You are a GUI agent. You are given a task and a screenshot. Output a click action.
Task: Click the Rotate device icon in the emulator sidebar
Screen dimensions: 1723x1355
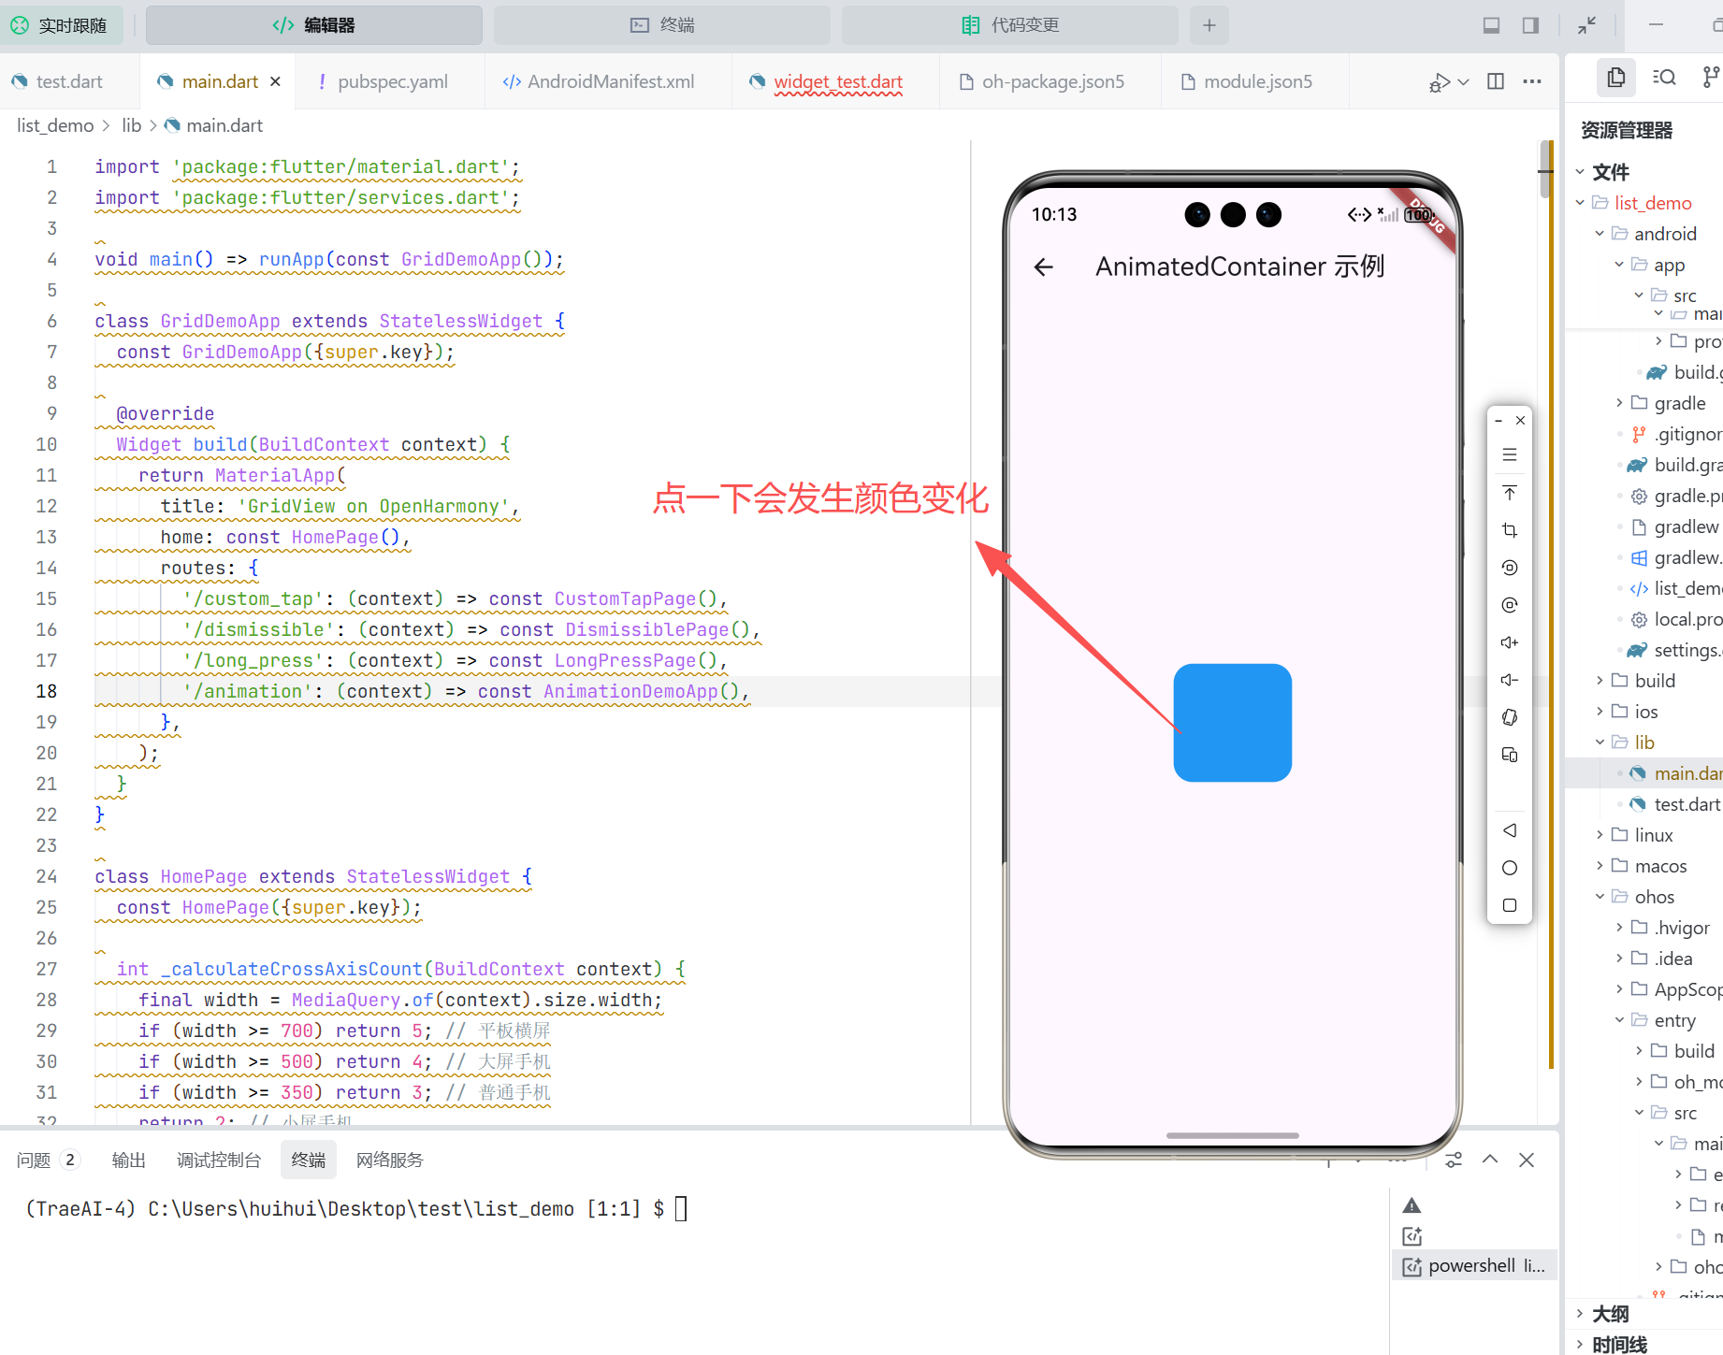(x=1509, y=717)
